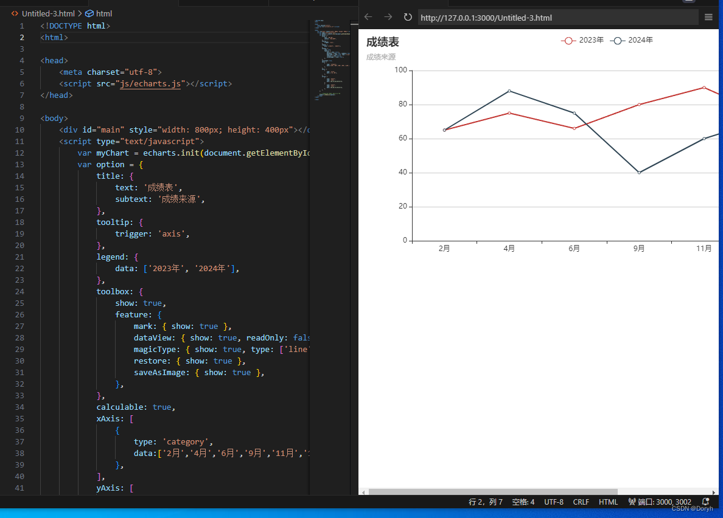Image resolution: width=723 pixels, height=518 pixels.
Task: Click 'toolbox' on code line 24
Action: coord(113,291)
